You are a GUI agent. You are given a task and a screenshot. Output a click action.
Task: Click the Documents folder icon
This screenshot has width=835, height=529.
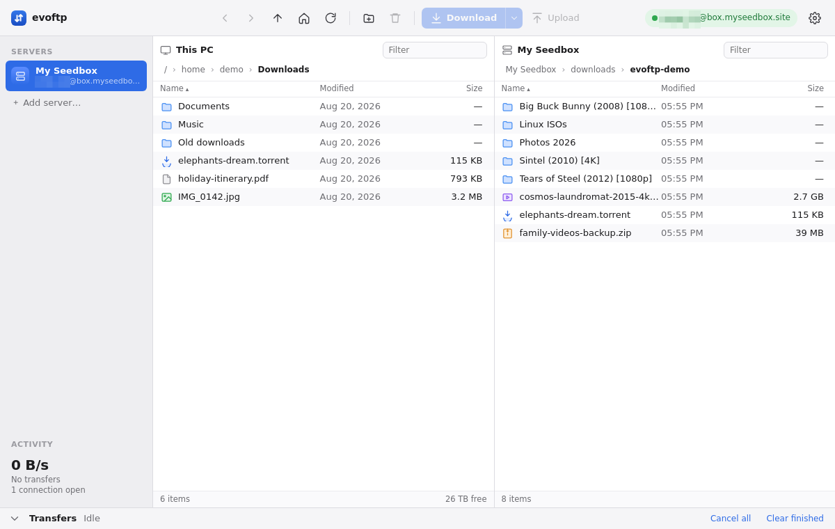tap(166, 106)
